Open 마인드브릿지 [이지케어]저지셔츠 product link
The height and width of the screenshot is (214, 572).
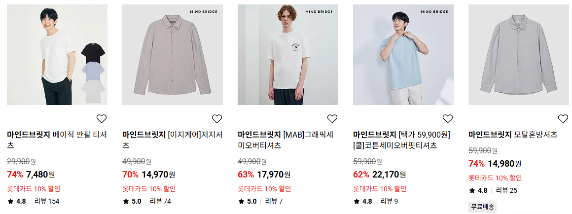click(172, 140)
